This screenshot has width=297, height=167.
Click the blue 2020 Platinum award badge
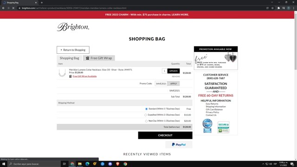click(207, 126)
